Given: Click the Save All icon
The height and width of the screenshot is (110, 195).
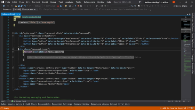Looking at the screenshot, I should click(22, 6).
